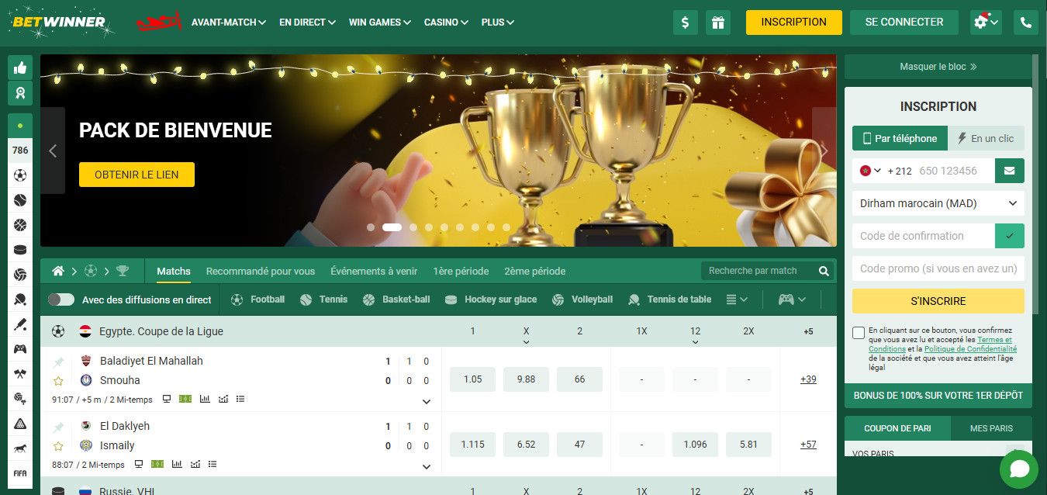
Task: Click OBTENIR LE LIEN on banner
Action: tap(136, 175)
